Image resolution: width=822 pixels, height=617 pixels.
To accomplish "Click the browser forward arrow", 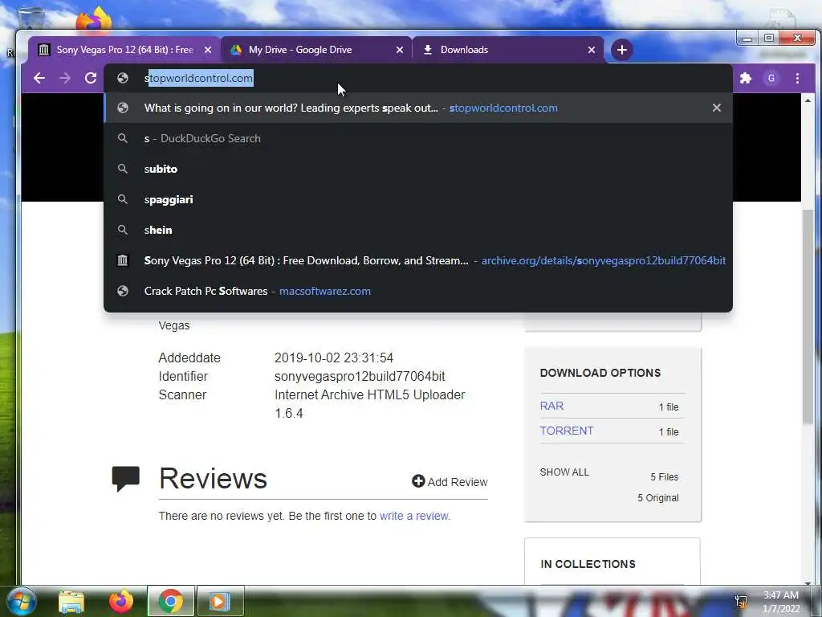I will click(65, 78).
